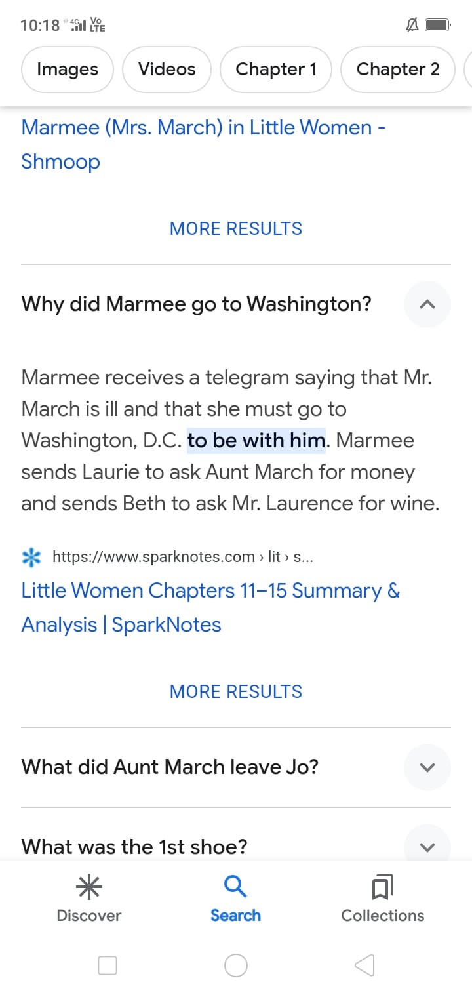Expand 'What did Aunt March leave Jo?'
Viewport: 472px width, 997px height.
(427, 767)
